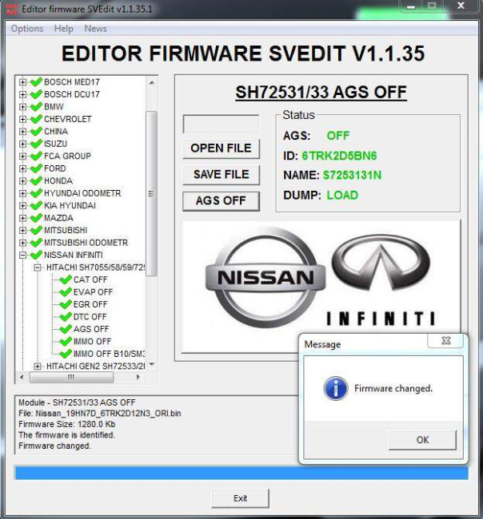Screen dimensions: 483x519
Task: Open the Options menu
Action: (27, 29)
